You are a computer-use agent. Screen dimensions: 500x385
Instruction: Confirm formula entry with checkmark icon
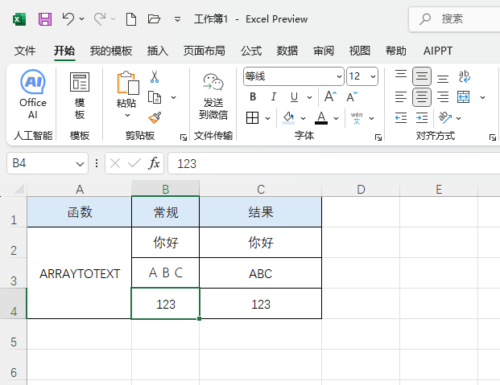point(134,163)
